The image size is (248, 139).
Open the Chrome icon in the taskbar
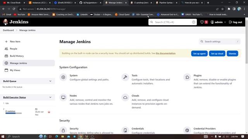[81, 136]
